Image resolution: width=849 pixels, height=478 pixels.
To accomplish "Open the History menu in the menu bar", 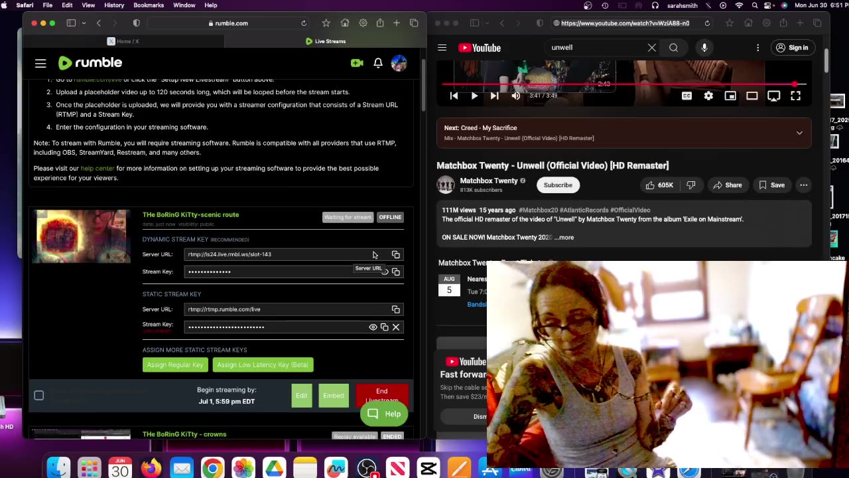I will coord(114,5).
